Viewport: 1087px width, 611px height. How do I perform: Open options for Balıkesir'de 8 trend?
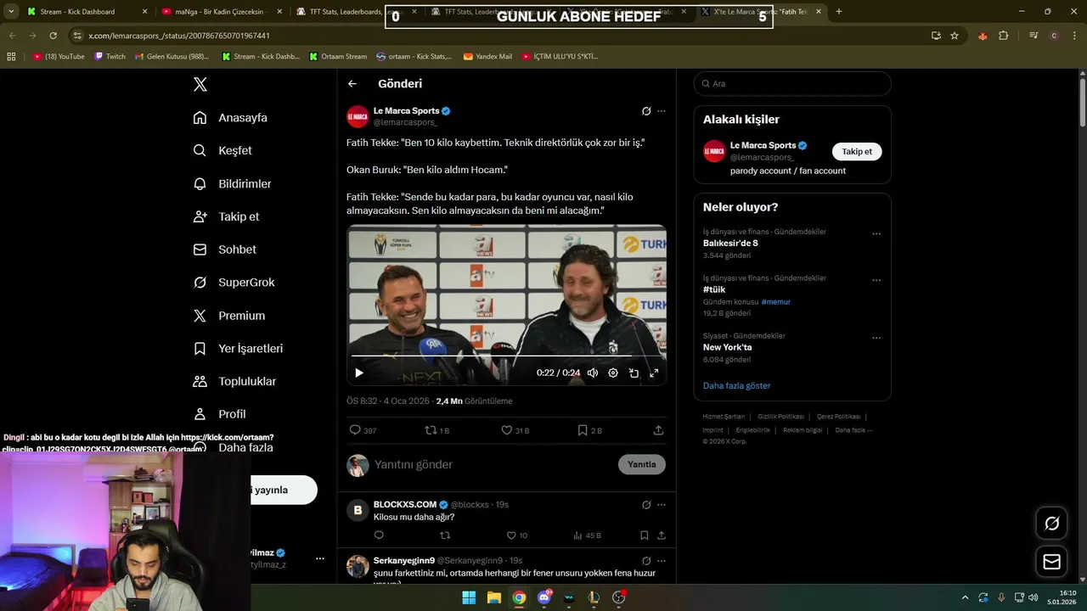[876, 234]
